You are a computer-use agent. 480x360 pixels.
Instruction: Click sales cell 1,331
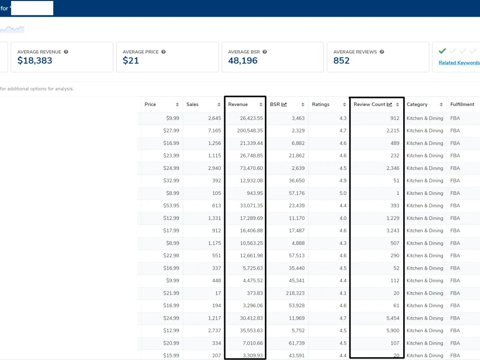click(x=215, y=218)
